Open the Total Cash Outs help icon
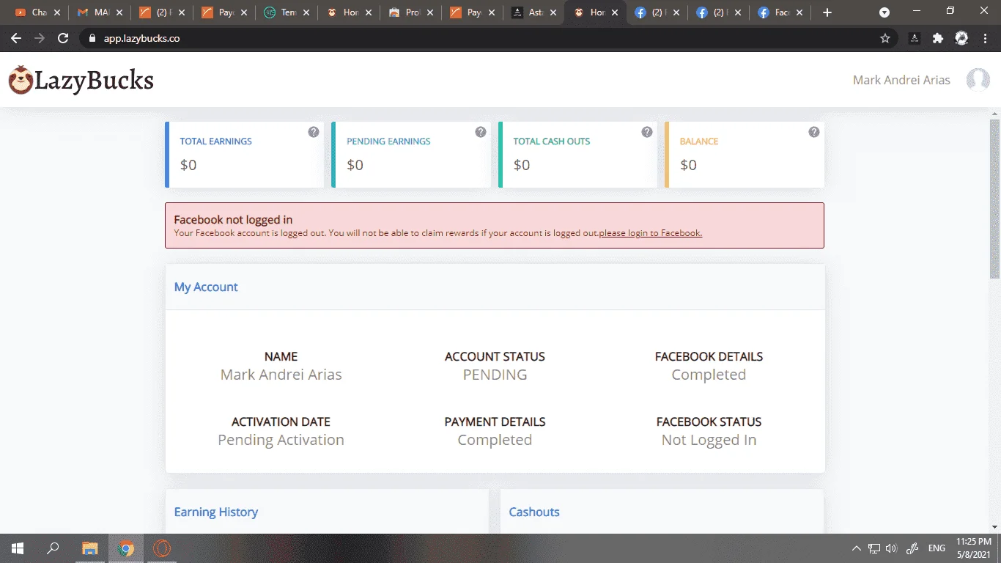 click(x=647, y=132)
